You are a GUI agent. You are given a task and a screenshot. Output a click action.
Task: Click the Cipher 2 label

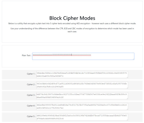coord(31,84)
